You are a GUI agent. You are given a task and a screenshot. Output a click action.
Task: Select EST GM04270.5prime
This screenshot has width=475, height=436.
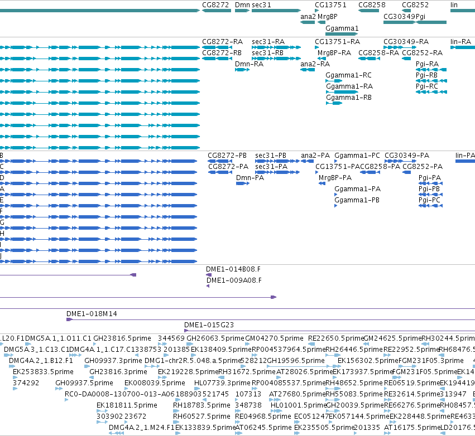(x=274, y=338)
